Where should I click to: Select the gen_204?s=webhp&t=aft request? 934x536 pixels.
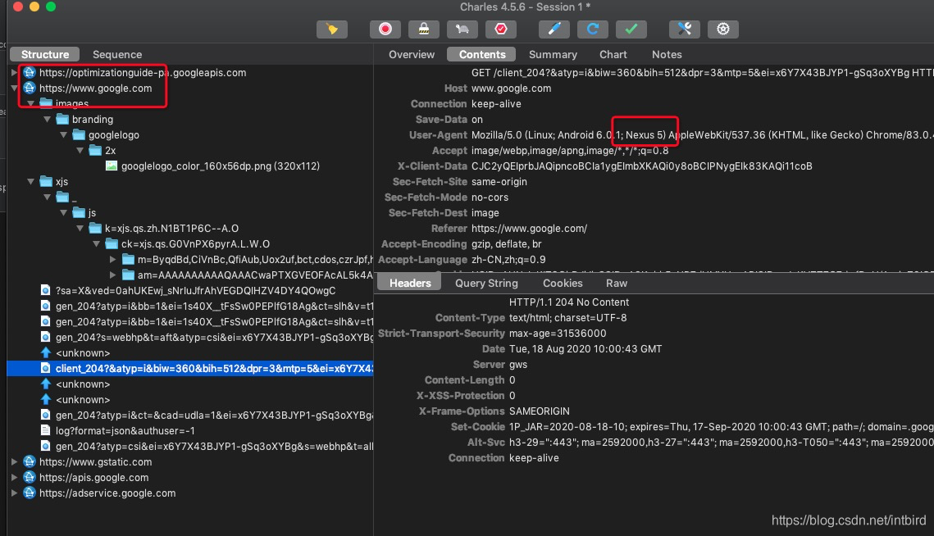pyautogui.click(x=215, y=337)
